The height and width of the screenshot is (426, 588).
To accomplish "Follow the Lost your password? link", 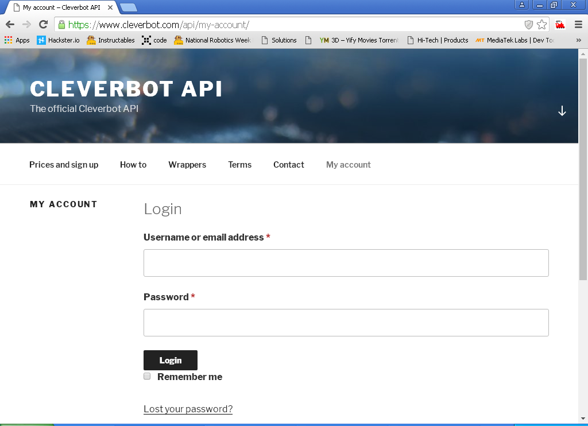I will [188, 409].
